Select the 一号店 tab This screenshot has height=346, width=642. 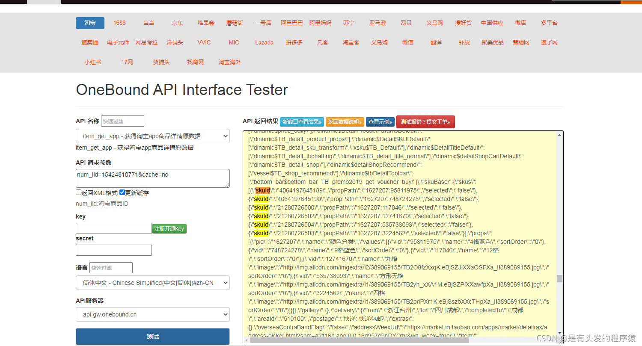tap(263, 23)
